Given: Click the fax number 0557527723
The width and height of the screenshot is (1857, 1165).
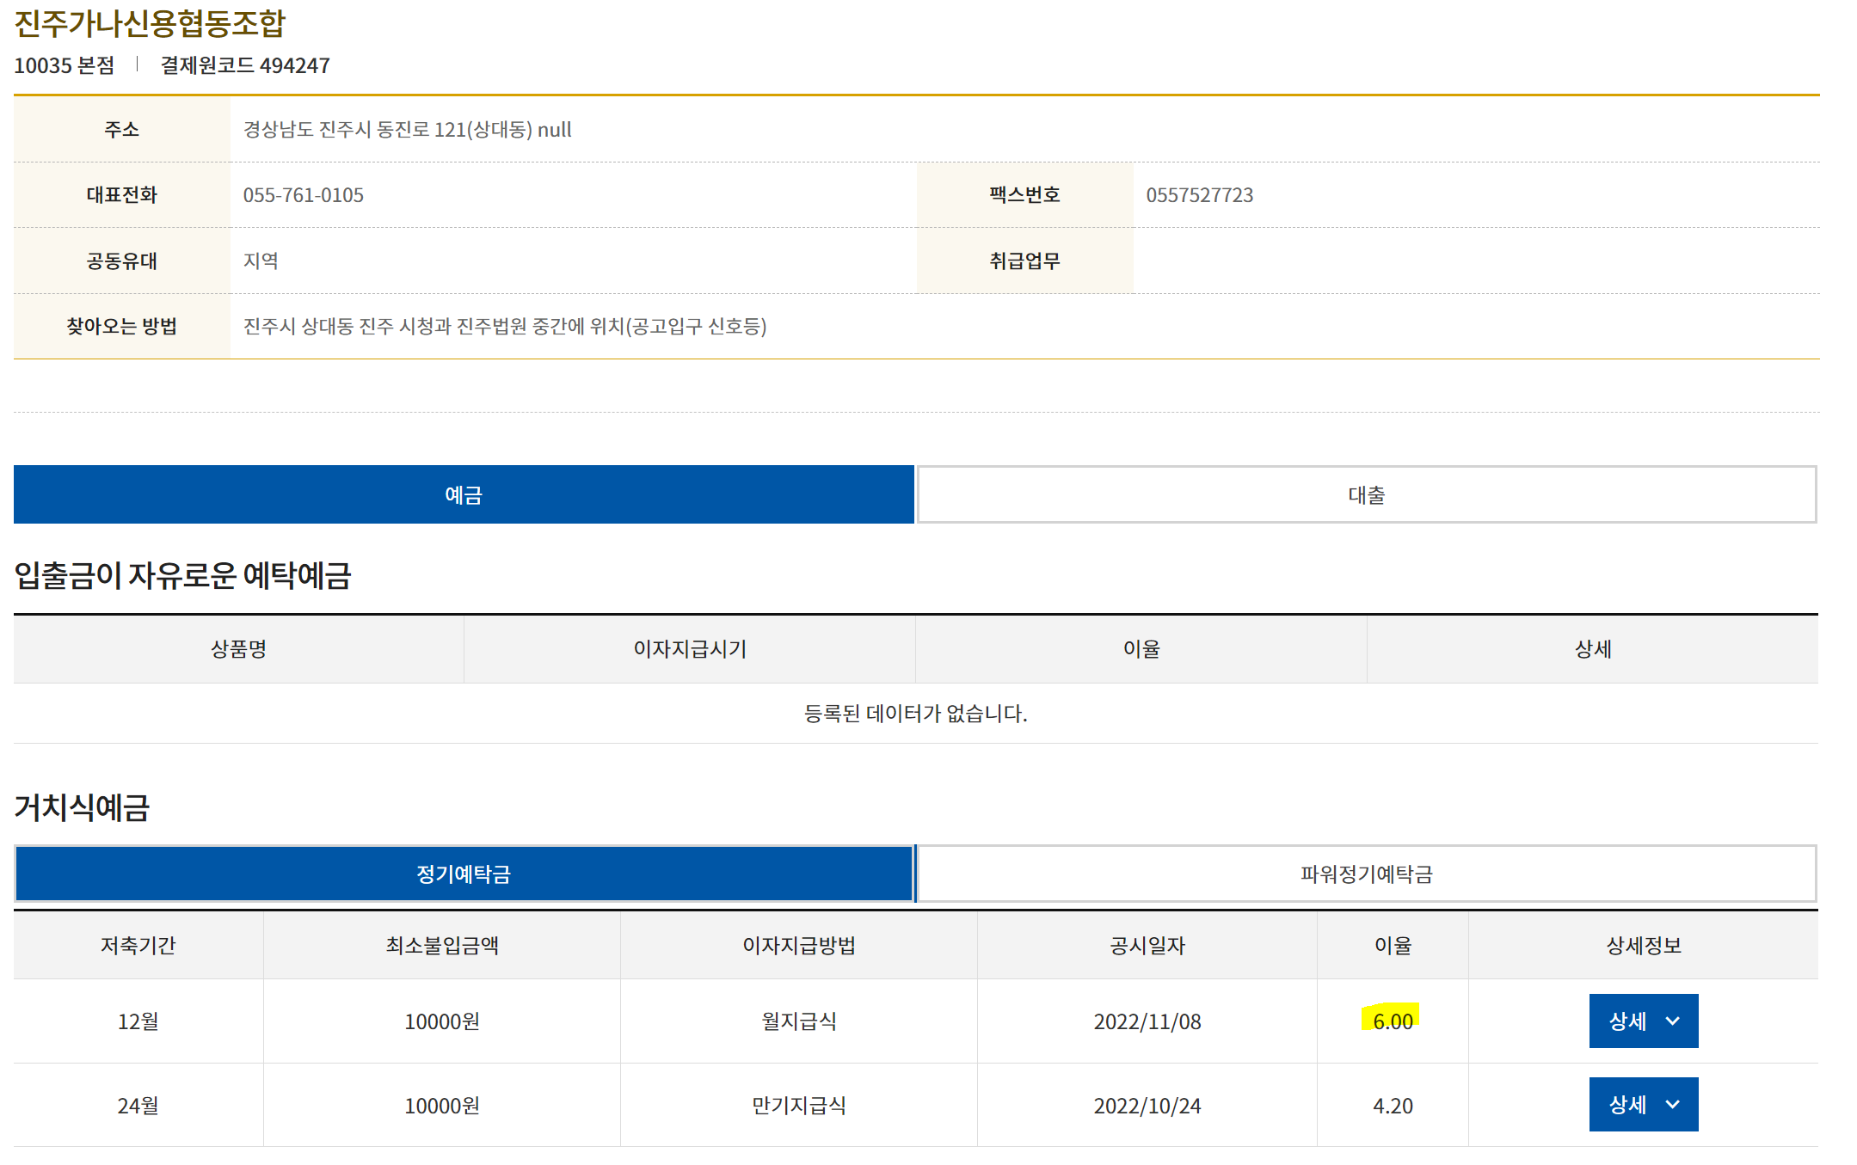Looking at the screenshot, I should [1199, 195].
